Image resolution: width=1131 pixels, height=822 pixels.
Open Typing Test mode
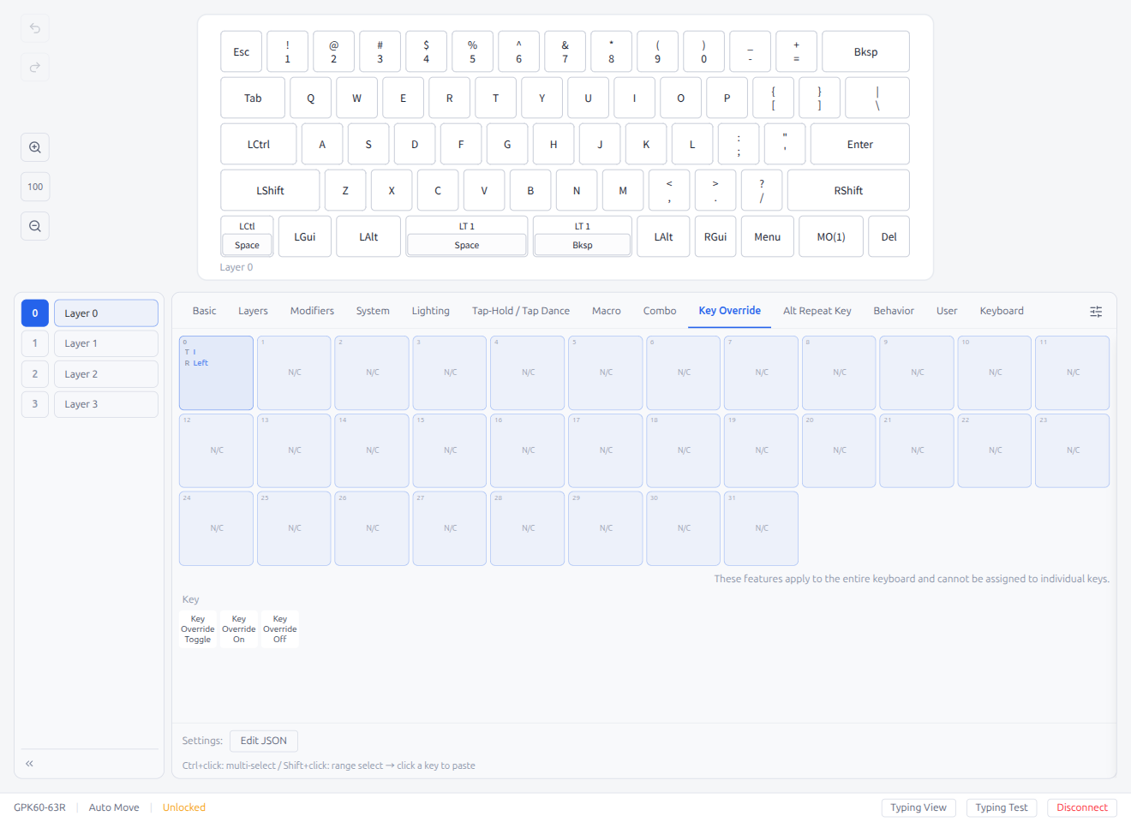(x=1001, y=807)
